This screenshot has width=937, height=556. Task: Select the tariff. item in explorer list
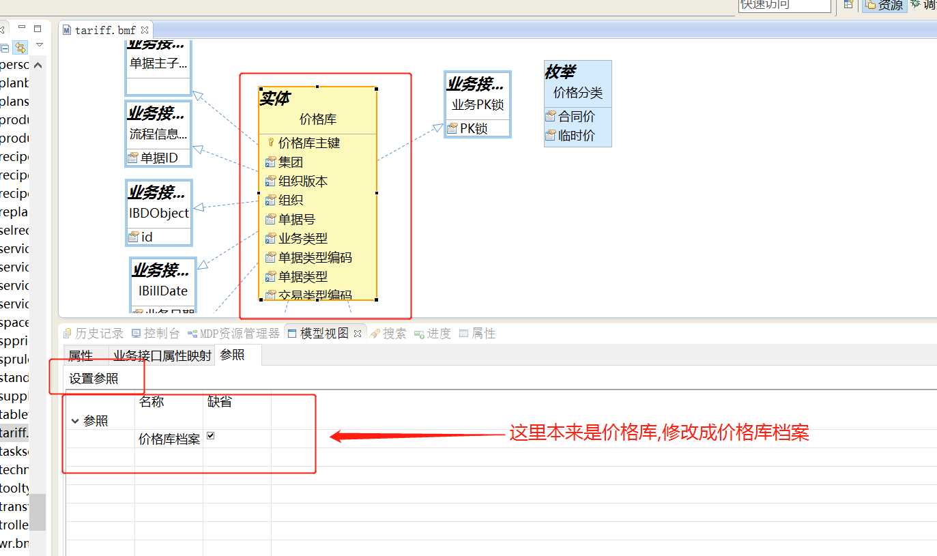(x=14, y=433)
